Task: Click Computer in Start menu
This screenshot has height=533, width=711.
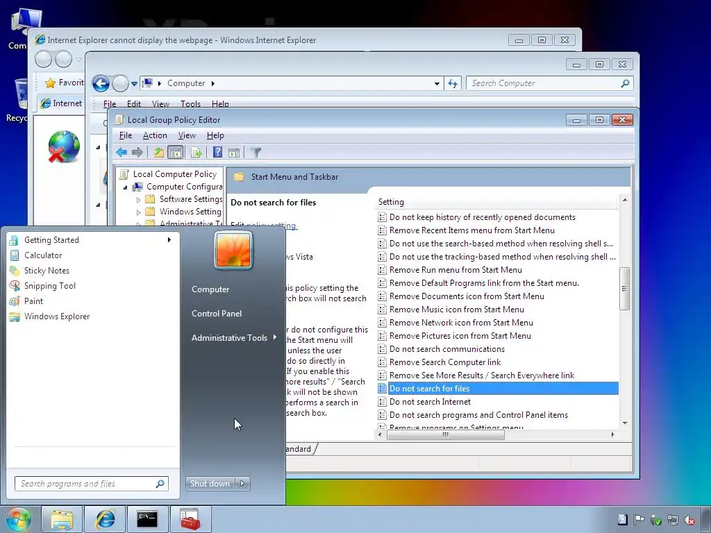Action: click(x=210, y=289)
